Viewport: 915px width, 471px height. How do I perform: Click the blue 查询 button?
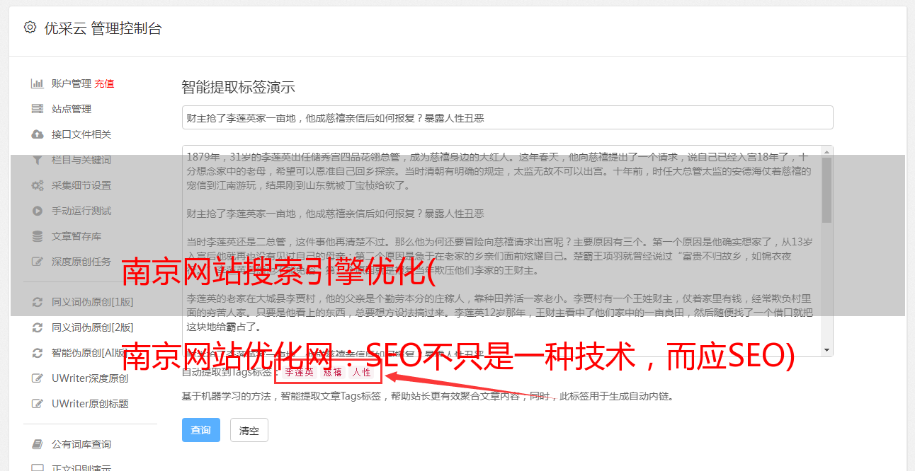201,430
